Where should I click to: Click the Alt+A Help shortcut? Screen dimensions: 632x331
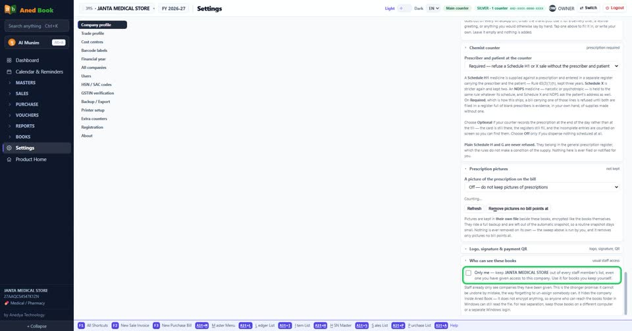point(446,325)
